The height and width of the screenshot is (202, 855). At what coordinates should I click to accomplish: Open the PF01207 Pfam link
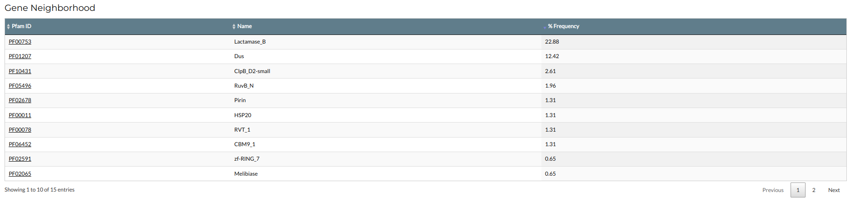[x=20, y=56]
